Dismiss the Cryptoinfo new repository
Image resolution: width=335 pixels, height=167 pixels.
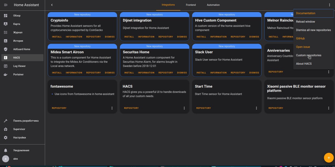pos(110,37)
